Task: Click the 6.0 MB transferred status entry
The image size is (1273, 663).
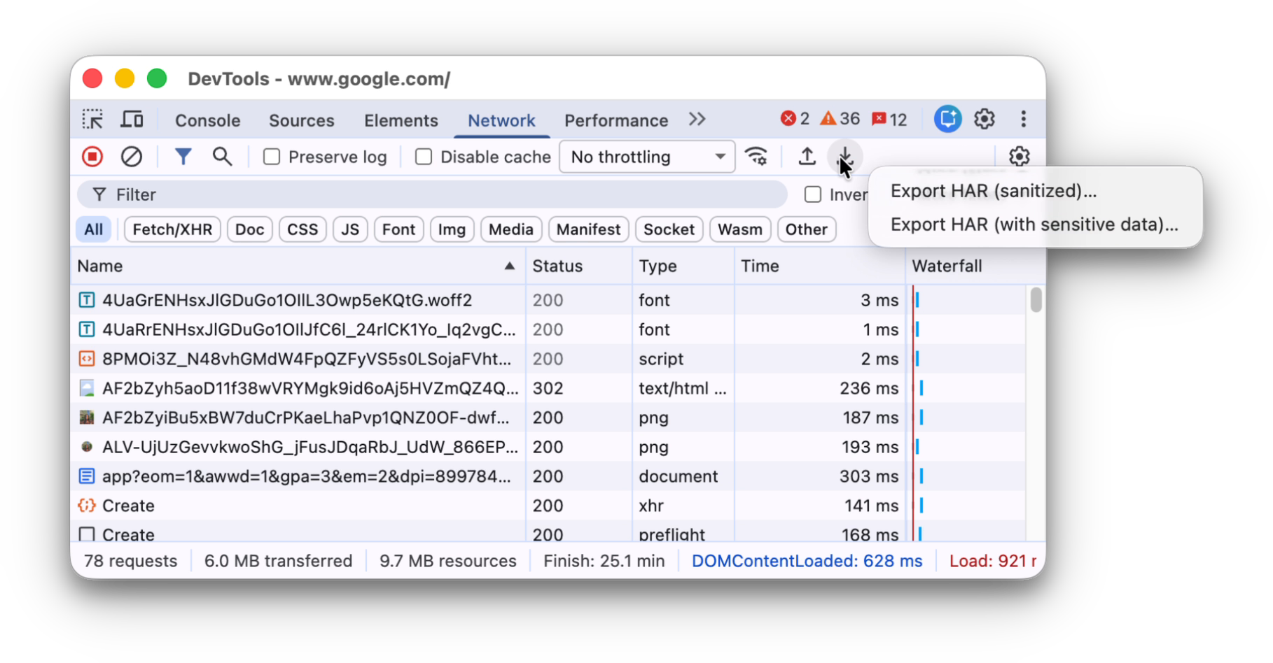Action: point(278,561)
